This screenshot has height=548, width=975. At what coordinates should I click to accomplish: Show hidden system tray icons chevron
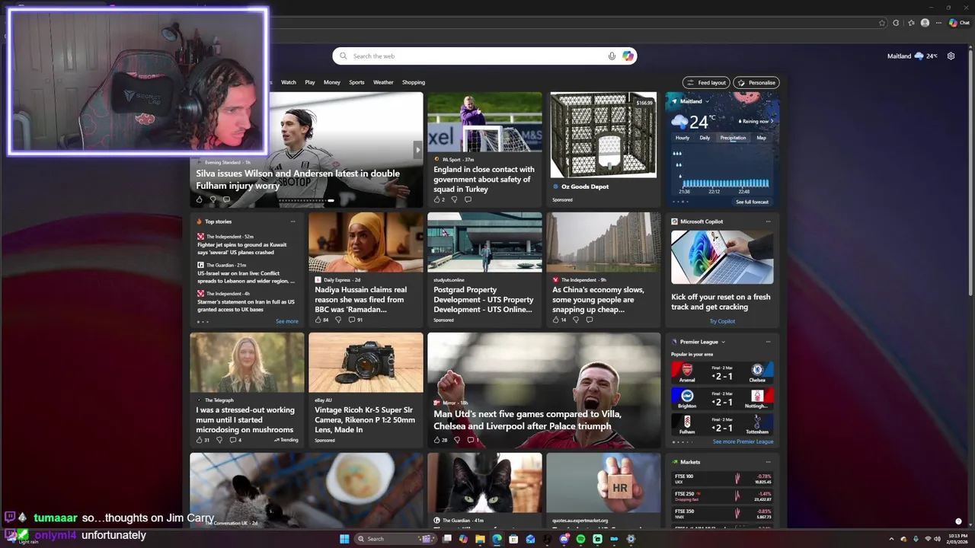[x=891, y=539]
